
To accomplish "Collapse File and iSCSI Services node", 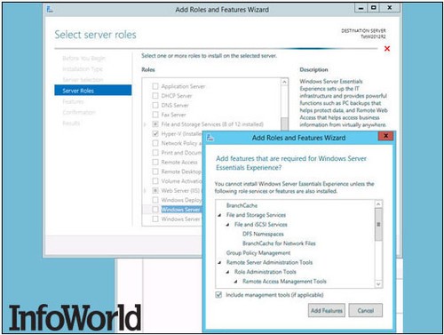I will pyautogui.click(x=227, y=225).
